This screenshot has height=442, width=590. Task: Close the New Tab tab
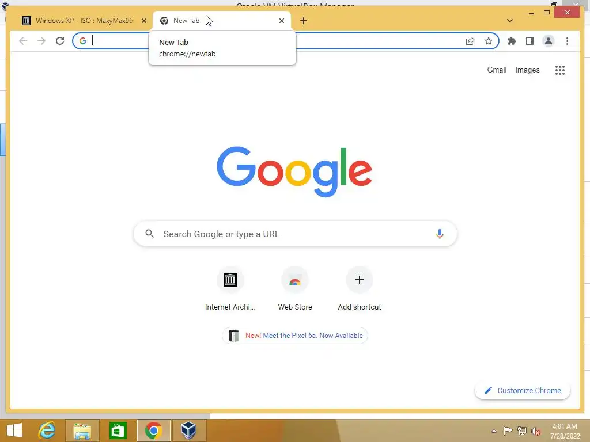[x=281, y=21]
